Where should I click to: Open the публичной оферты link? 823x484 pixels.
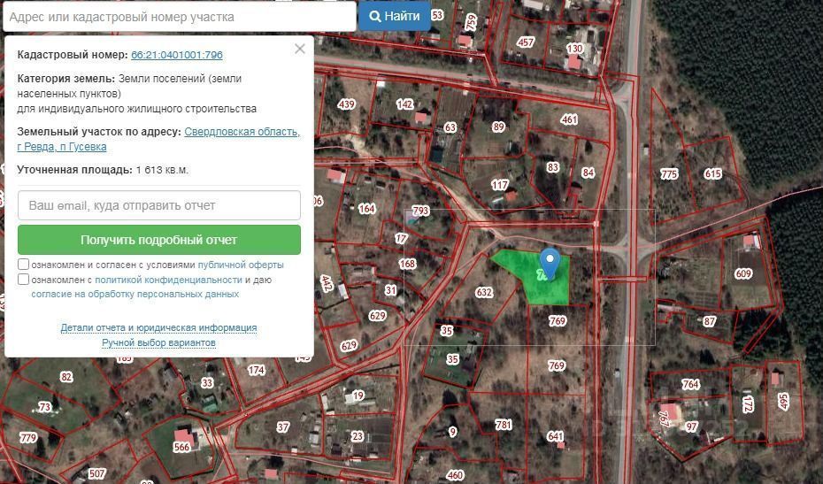pos(241,265)
